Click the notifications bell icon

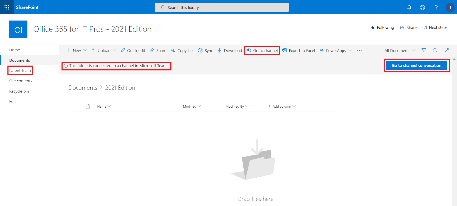point(409,7)
